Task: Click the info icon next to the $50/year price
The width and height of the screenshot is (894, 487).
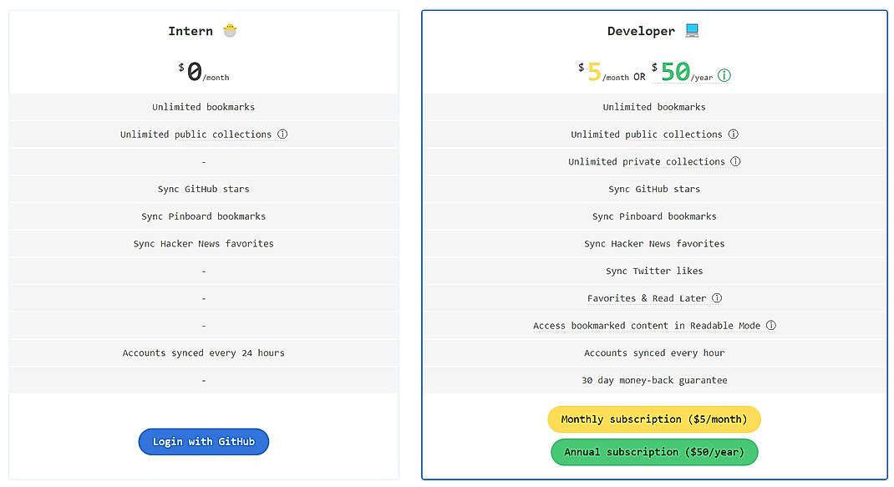Action: (724, 74)
